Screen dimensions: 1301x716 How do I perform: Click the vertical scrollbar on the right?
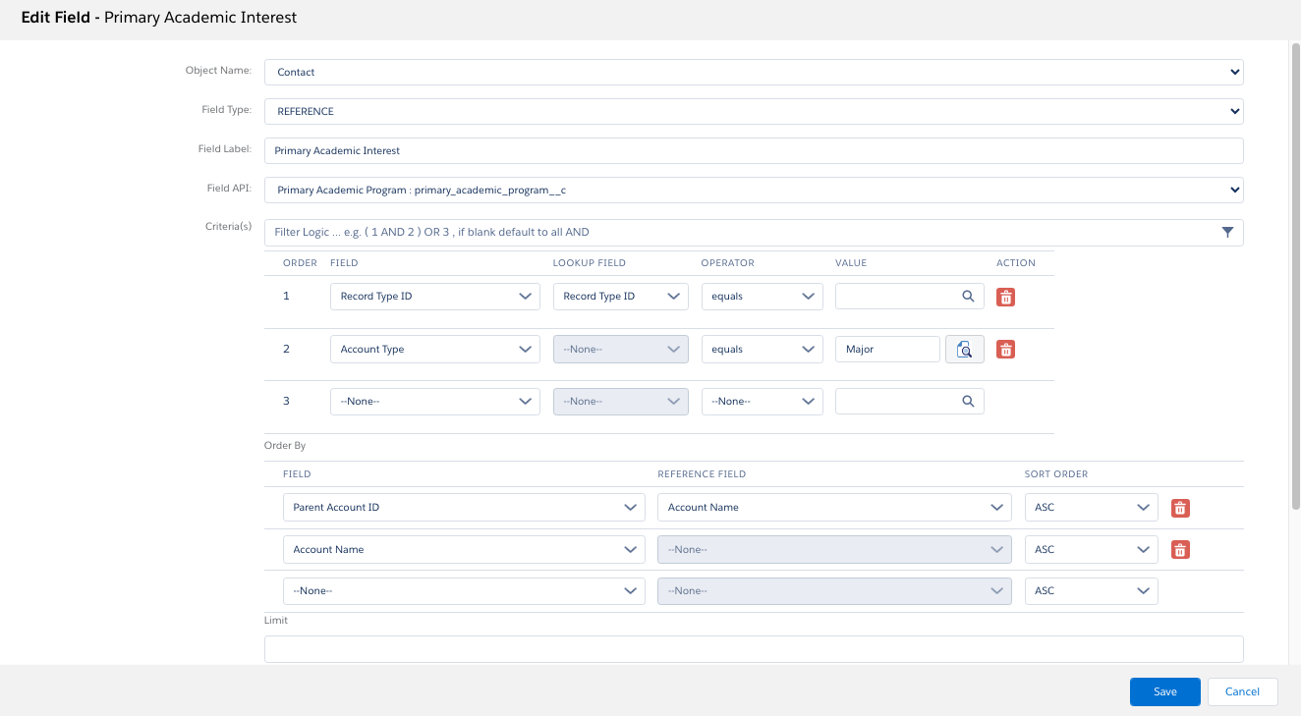(x=1294, y=275)
